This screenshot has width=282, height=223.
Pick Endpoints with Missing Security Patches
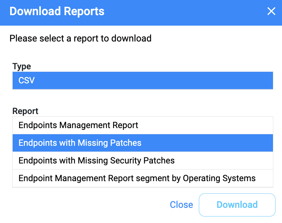click(x=143, y=161)
